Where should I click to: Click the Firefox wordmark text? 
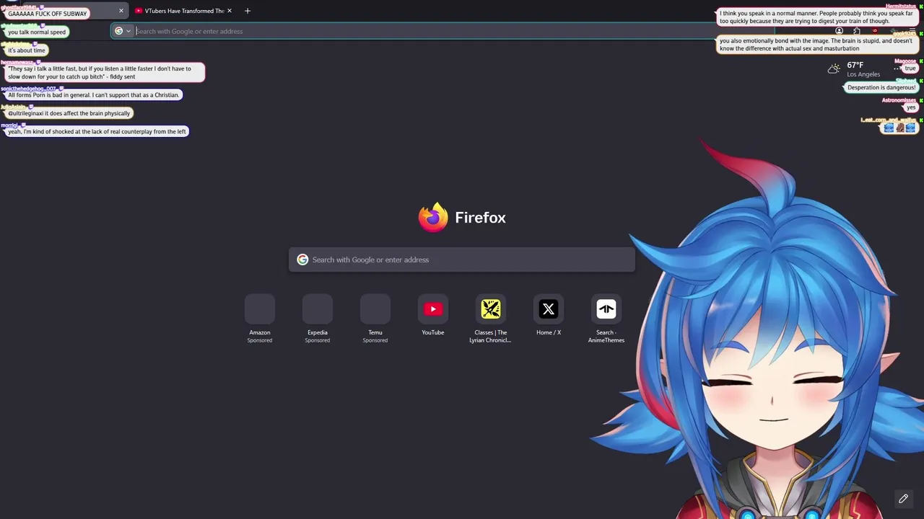tap(480, 218)
